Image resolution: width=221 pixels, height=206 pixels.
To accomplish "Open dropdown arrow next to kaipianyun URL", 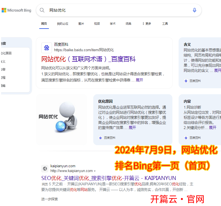I will pos(95,171).
